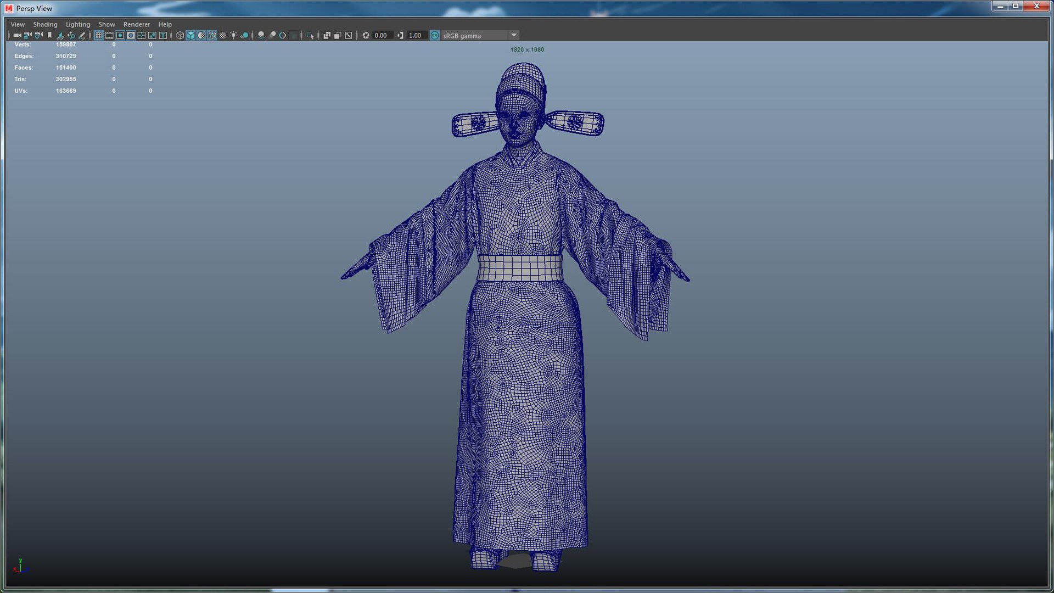Toggle the Gate Mask display
Screen dimensions: 1054x593
pyautogui.click(x=131, y=35)
